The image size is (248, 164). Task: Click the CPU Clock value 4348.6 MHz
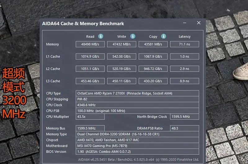137,105
